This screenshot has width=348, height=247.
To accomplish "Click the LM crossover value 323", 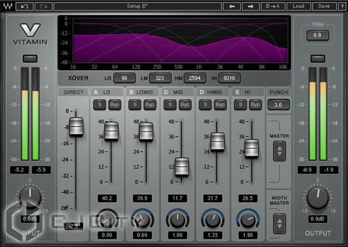I will [160, 78].
